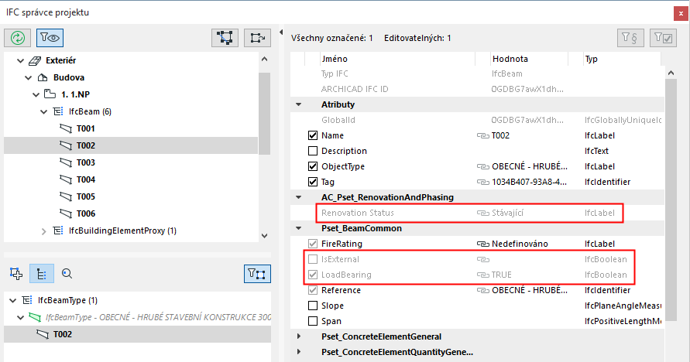Click the add-with-plus icon in lower panel
Viewport: 690px width, 362px height.
click(15, 272)
